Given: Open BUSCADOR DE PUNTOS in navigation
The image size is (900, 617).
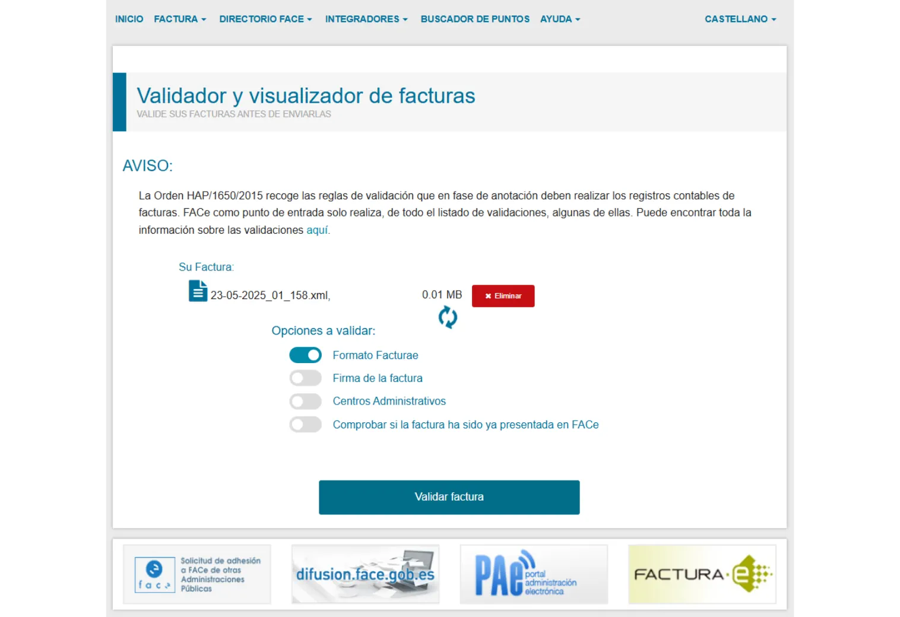Looking at the screenshot, I should (x=475, y=19).
